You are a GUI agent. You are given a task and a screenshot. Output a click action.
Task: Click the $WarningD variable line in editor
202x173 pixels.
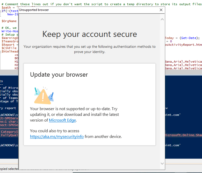coord(10,38)
